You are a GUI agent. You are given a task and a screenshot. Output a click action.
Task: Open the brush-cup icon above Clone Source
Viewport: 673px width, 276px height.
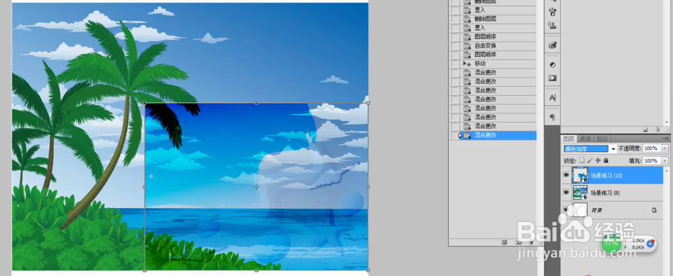tap(553, 12)
